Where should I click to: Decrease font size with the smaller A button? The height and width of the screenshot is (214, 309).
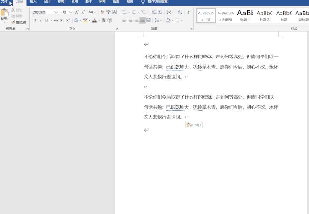[83, 12]
